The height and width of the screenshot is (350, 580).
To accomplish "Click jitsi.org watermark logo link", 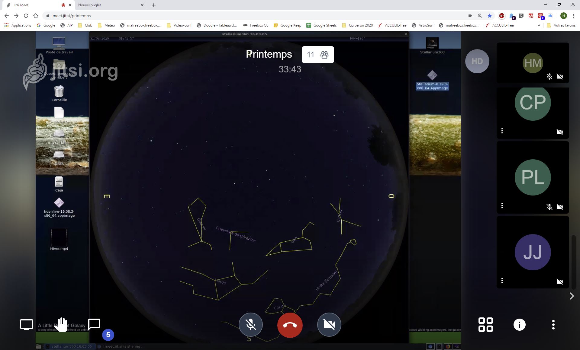I will click(70, 71).
